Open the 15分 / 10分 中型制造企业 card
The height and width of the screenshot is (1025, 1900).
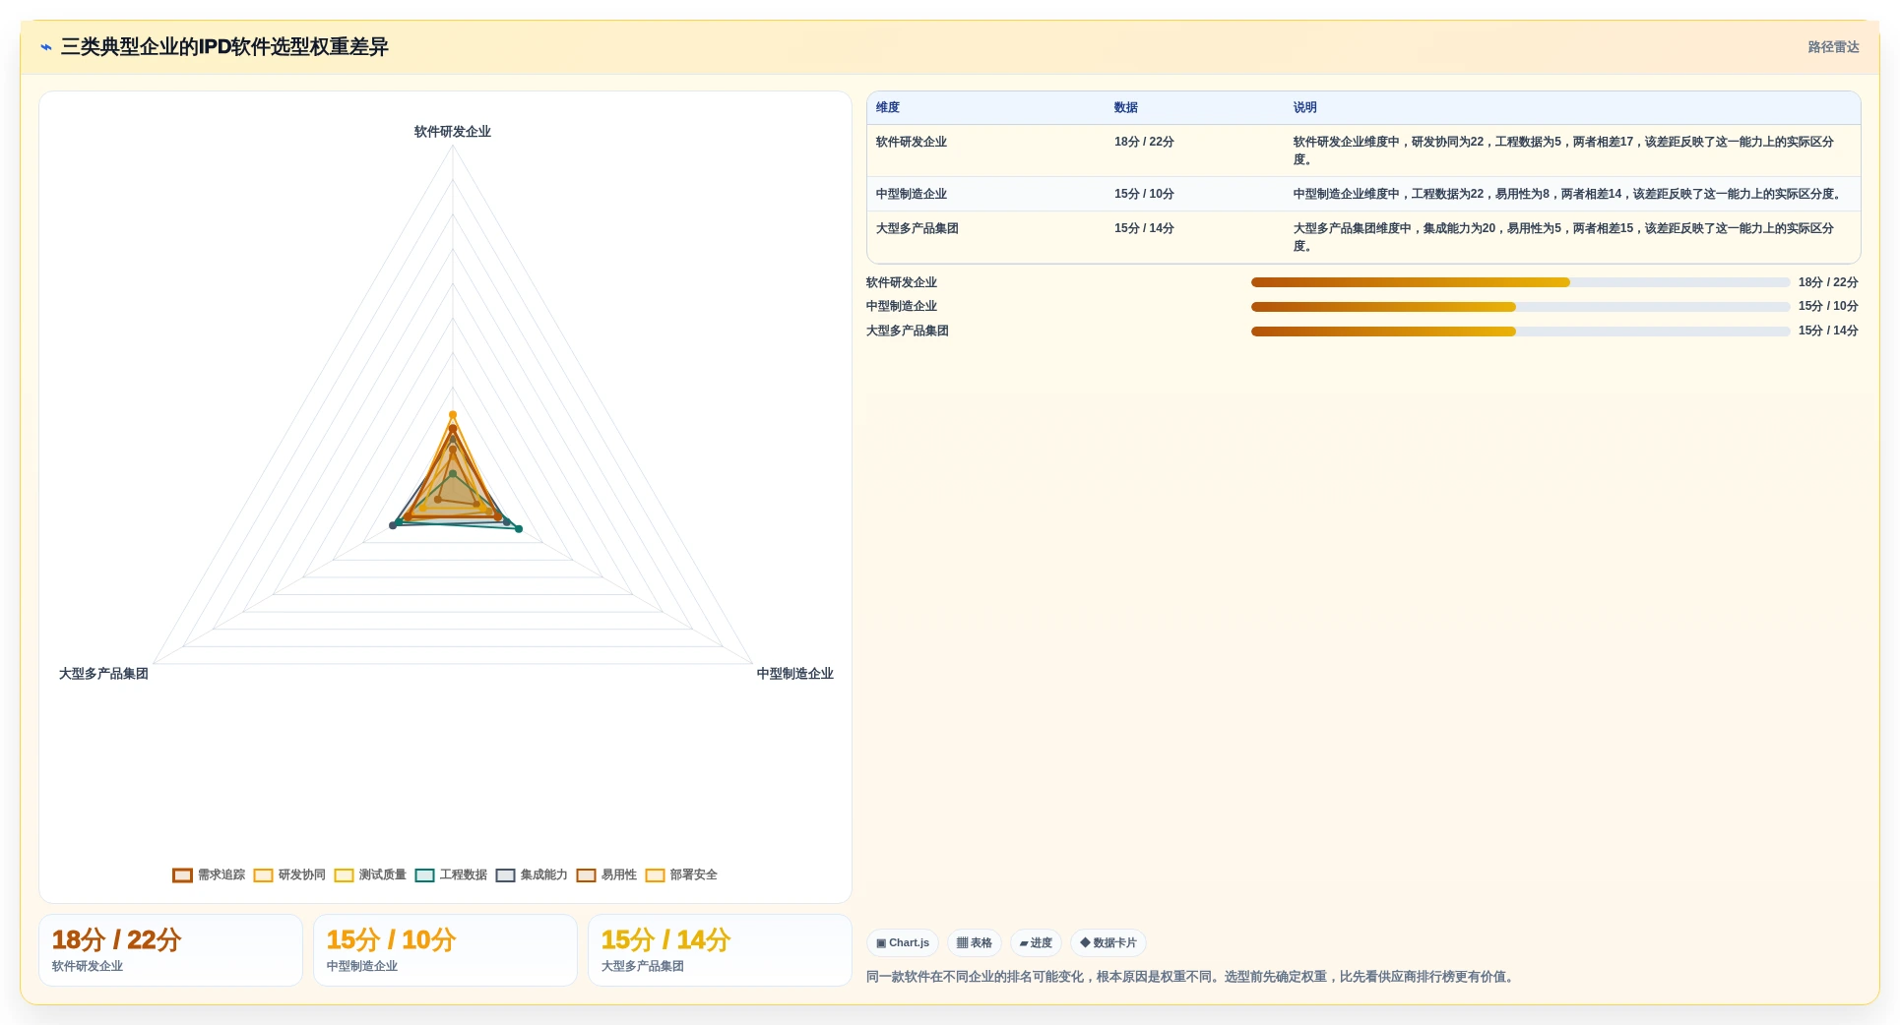tap(445, 950)
